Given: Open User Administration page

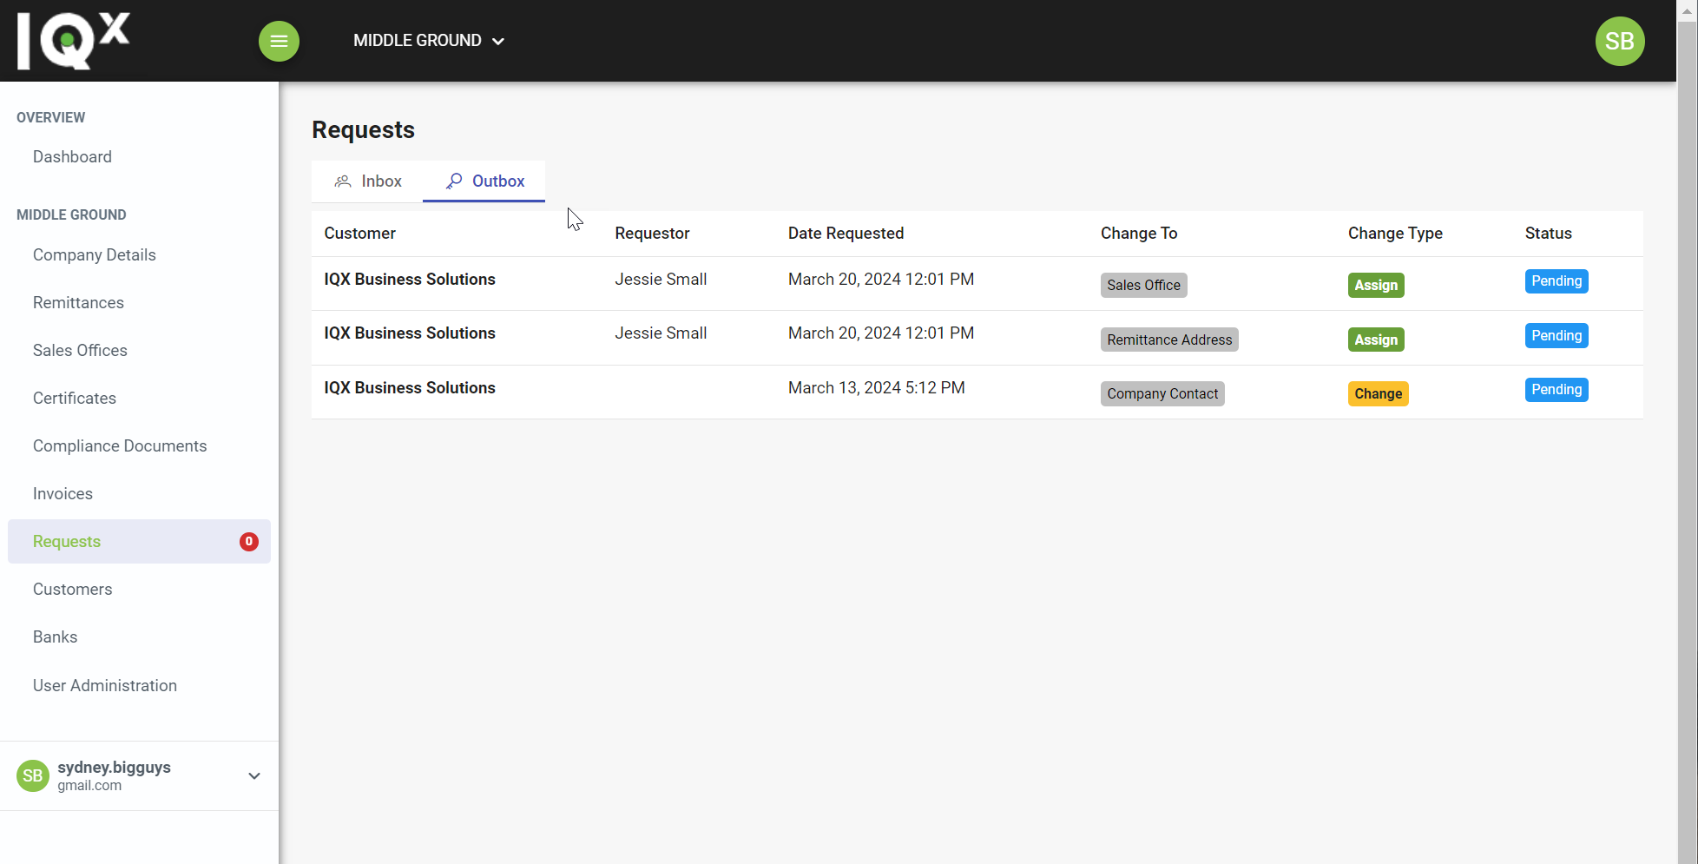Looking at the screenshot, I should [x=104, y=685].
